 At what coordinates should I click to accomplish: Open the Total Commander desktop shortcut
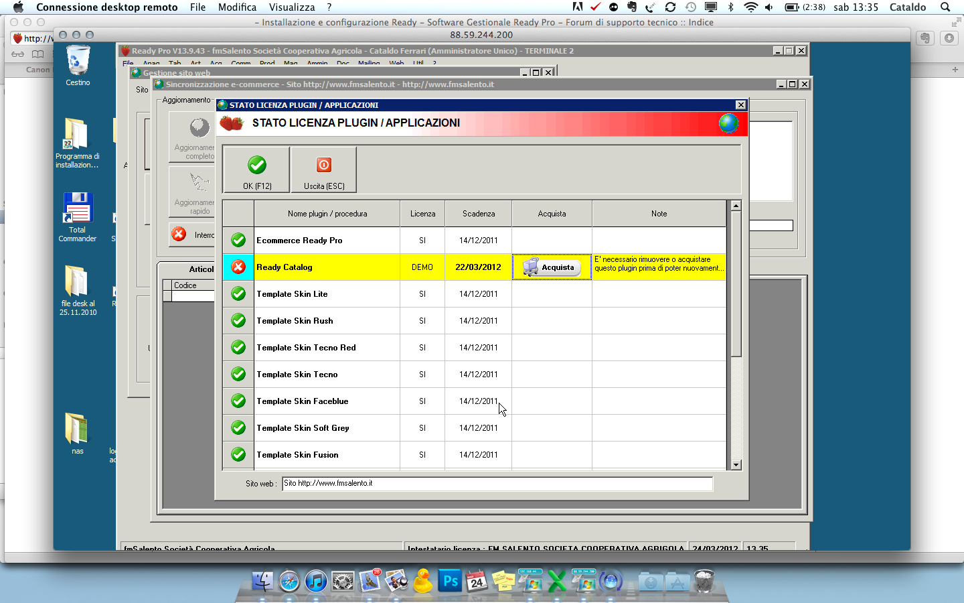[78, 217]
